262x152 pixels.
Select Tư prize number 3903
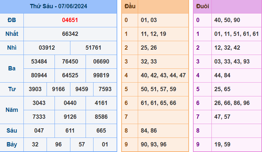tap(35, 89)
